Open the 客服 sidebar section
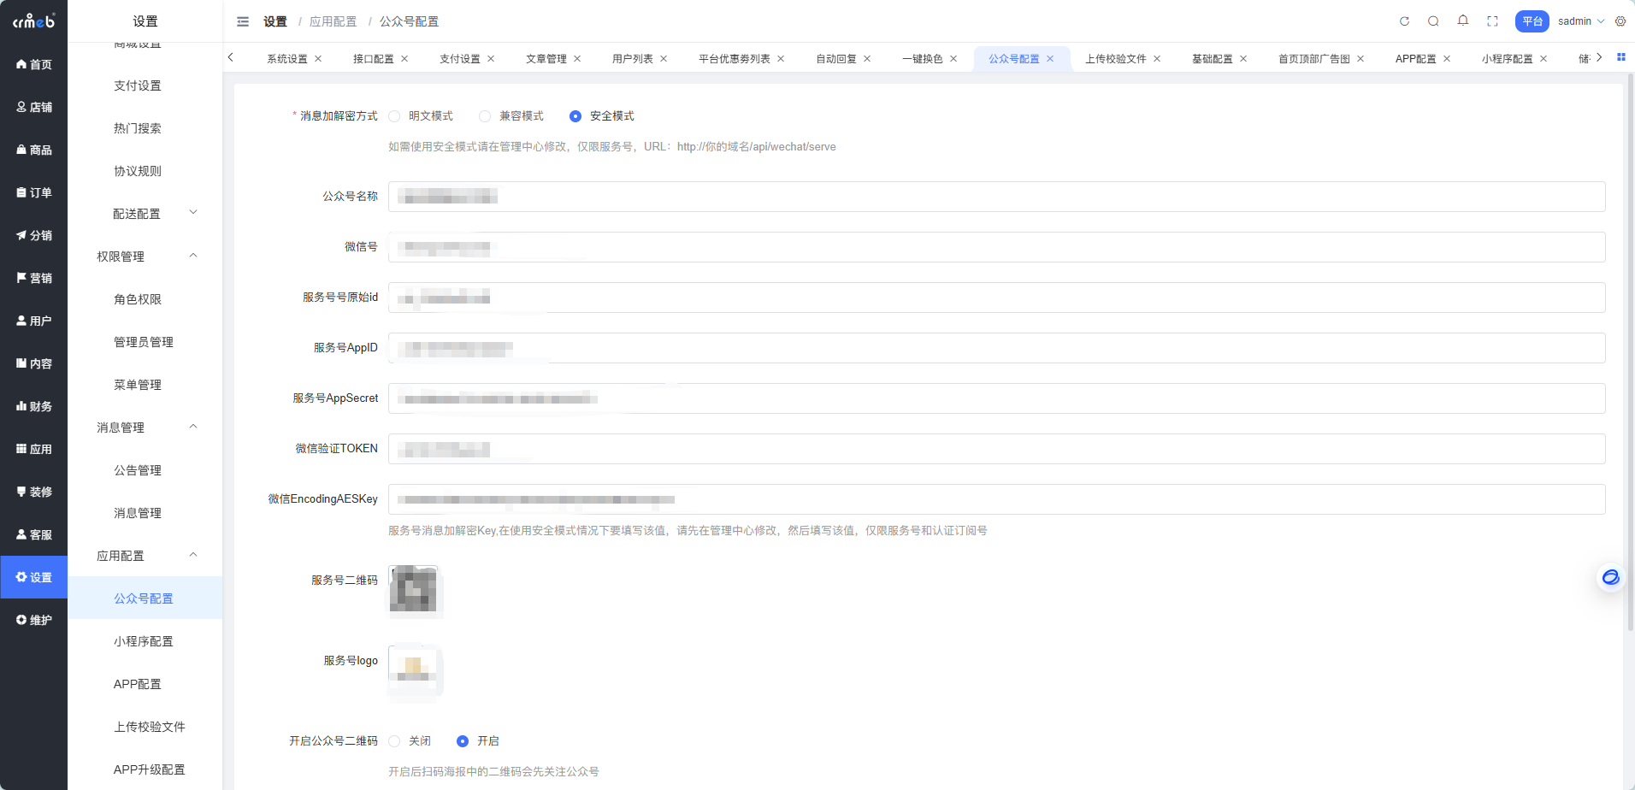 [x=34, y=534]
